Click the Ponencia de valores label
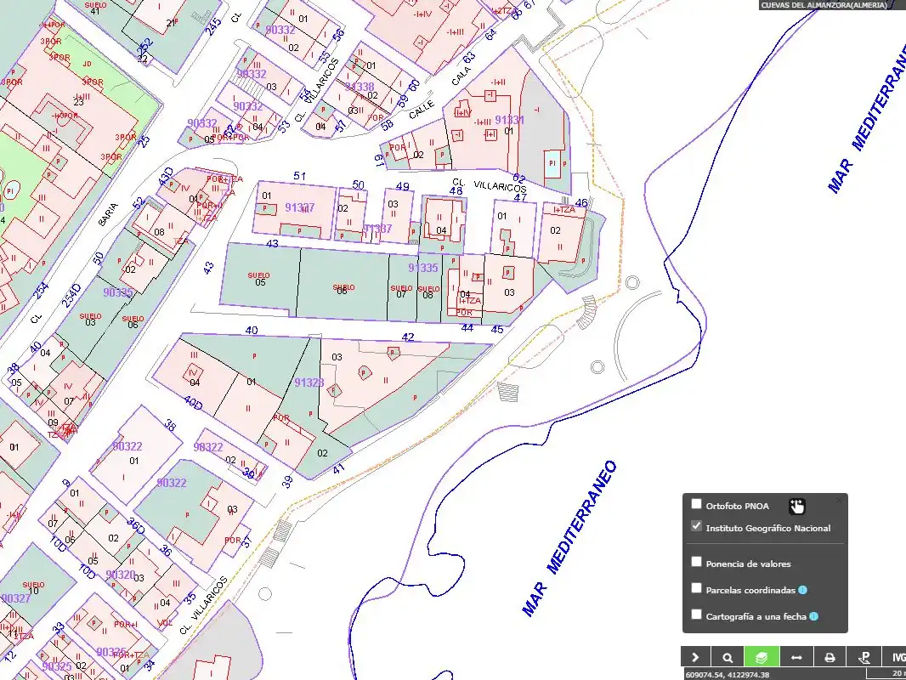This screenshot has height=680, width=906. [x=748, y=564]
